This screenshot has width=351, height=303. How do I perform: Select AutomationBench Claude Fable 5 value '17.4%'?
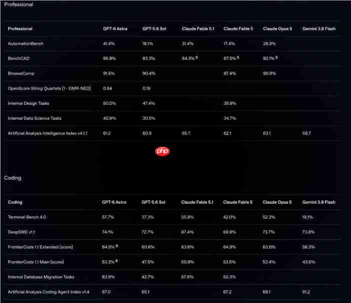229,44
